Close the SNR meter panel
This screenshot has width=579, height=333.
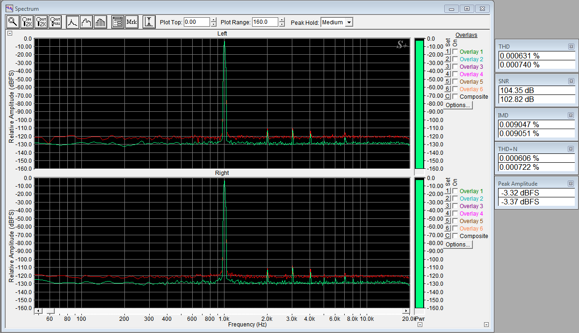[x=571, y=81]
